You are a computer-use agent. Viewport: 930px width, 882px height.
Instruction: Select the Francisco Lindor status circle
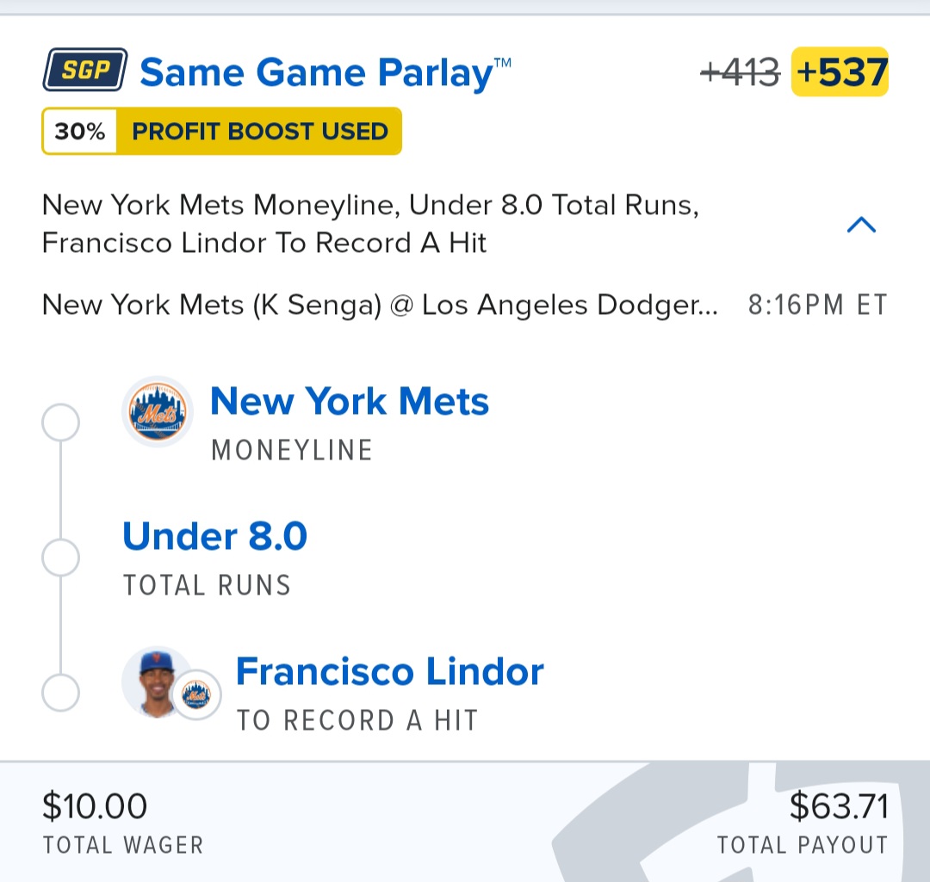[x=60, y=693]
